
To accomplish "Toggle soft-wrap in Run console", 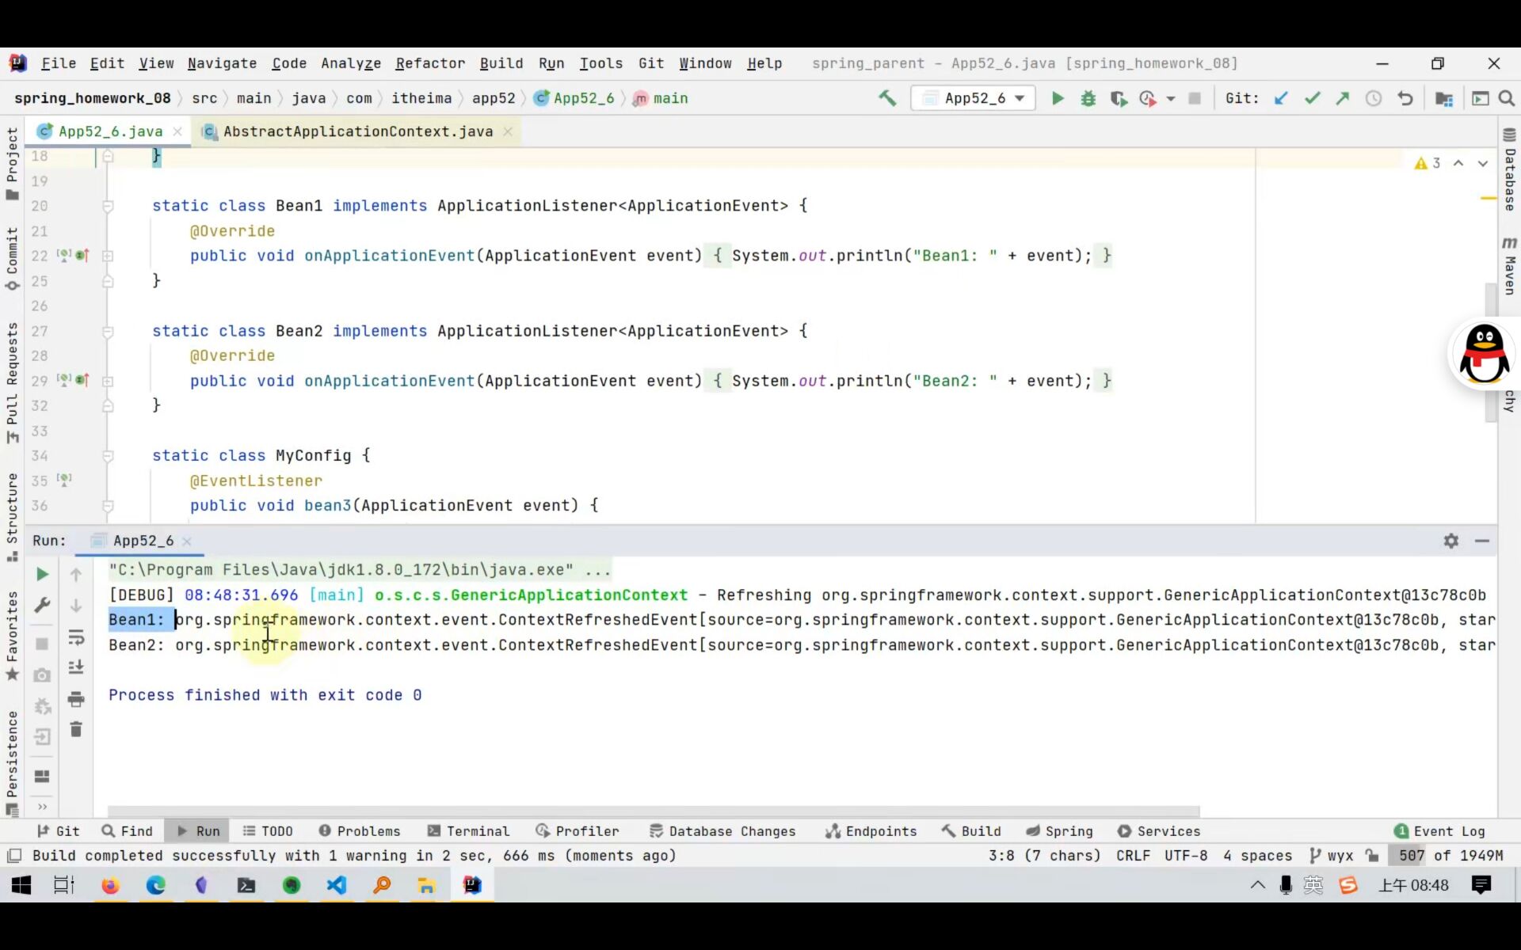I will [x=76, y=636].
